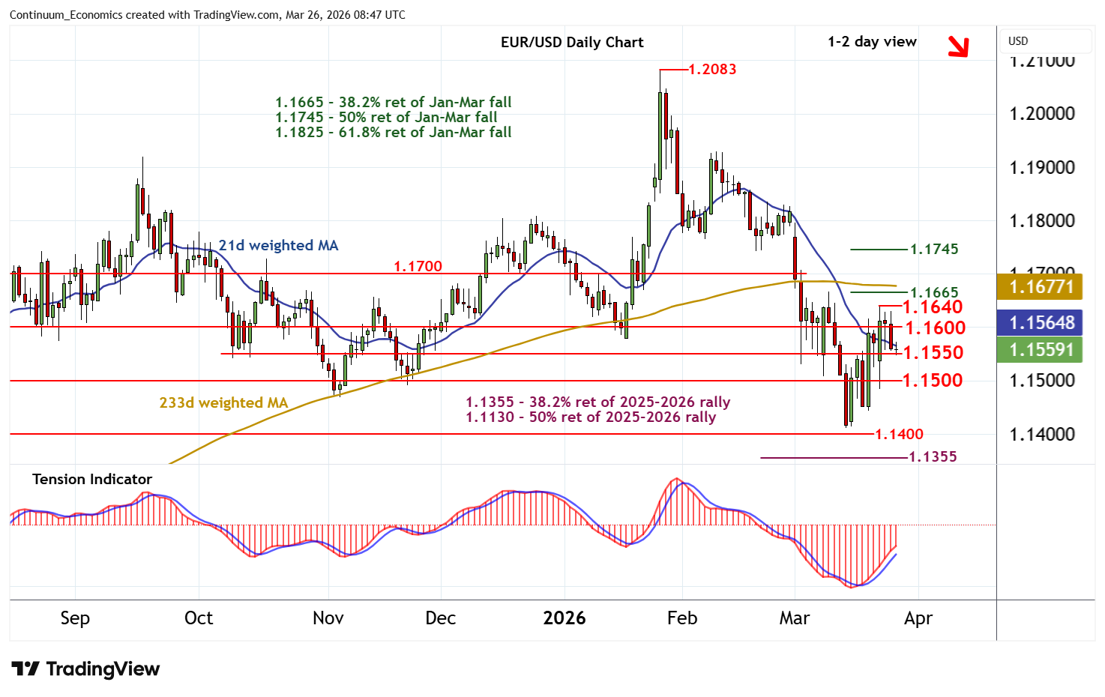Click the 1.16771 gold price tag
The height and width of the screenshot is (697, 1105).
pos(1041,286)
